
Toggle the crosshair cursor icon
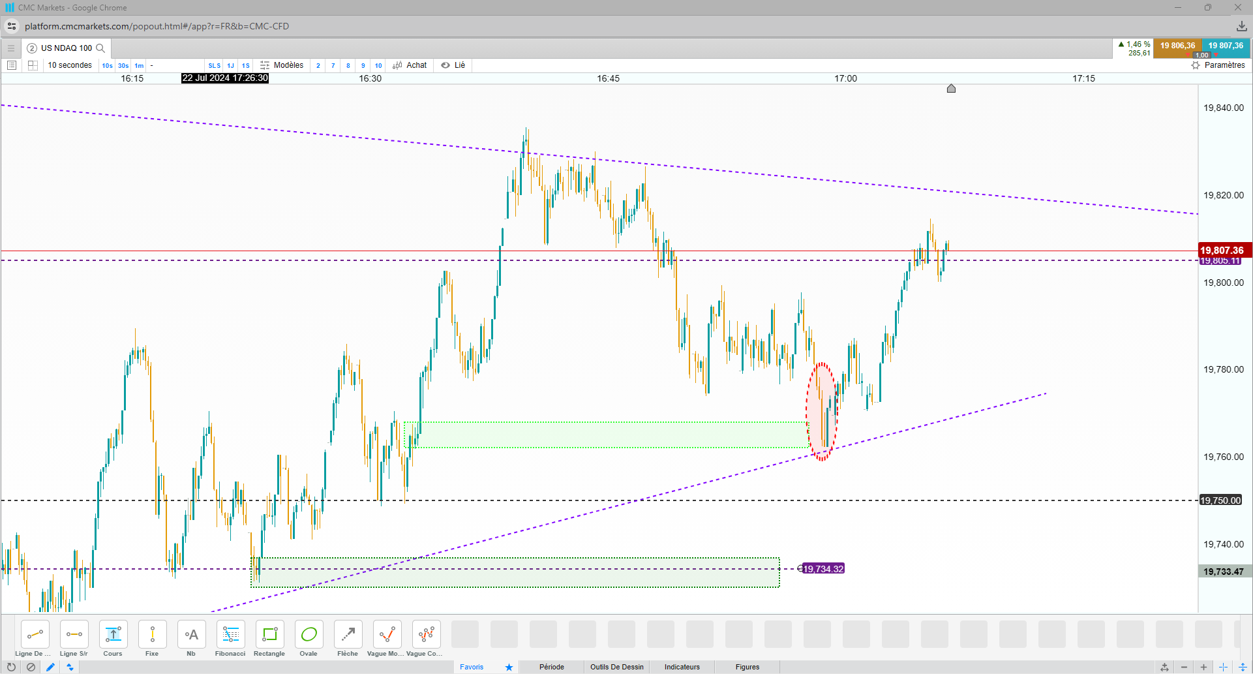point(1223,667)
